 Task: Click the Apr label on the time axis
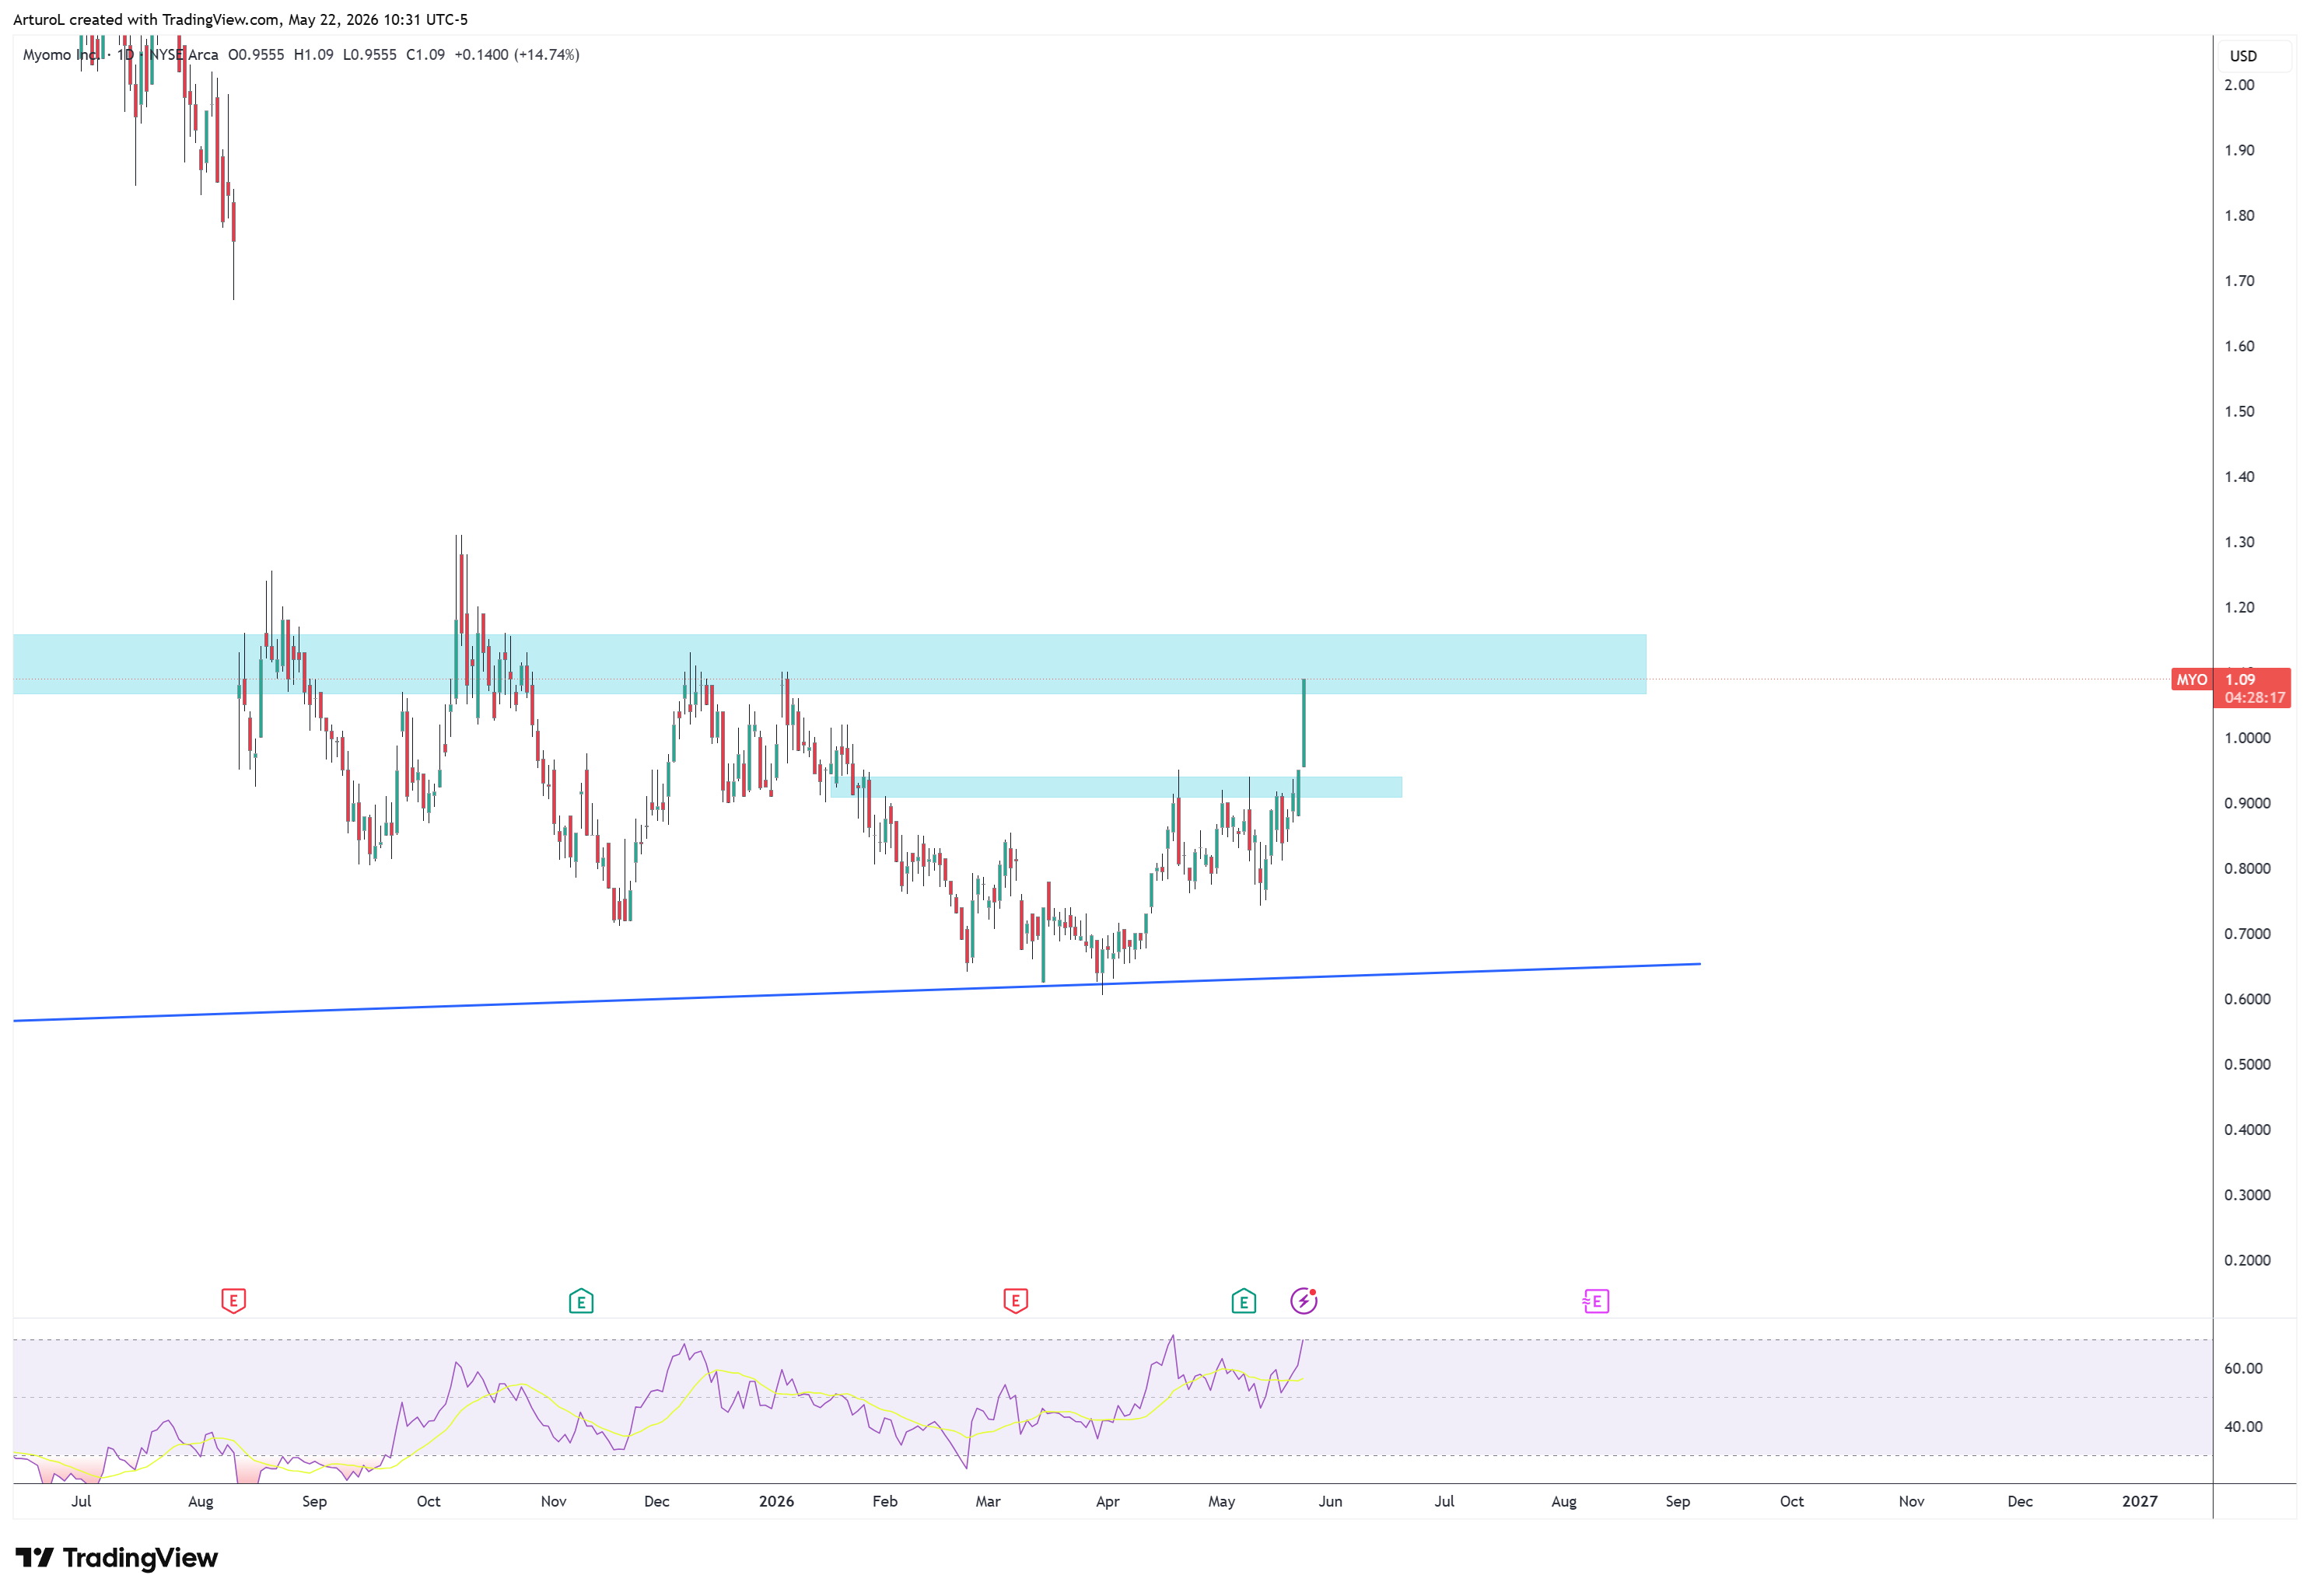[x=1108, y=1501]
